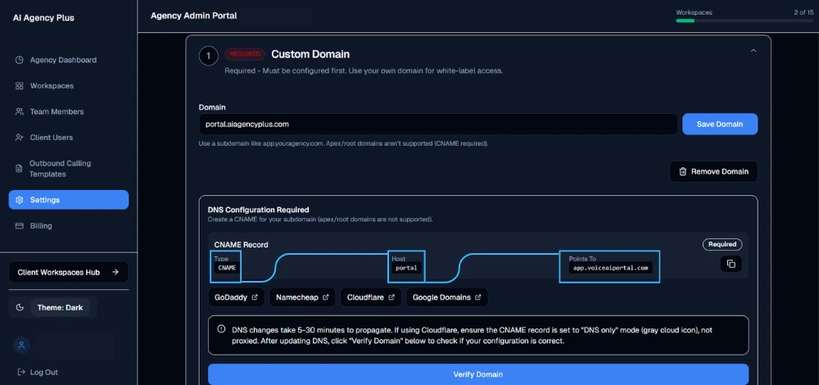Click the Required pill on CNAME Record
This screenshot has height=385, width=819.
[x=722, y=244]
